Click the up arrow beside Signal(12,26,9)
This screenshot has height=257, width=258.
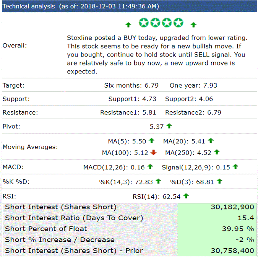(235, 167)
